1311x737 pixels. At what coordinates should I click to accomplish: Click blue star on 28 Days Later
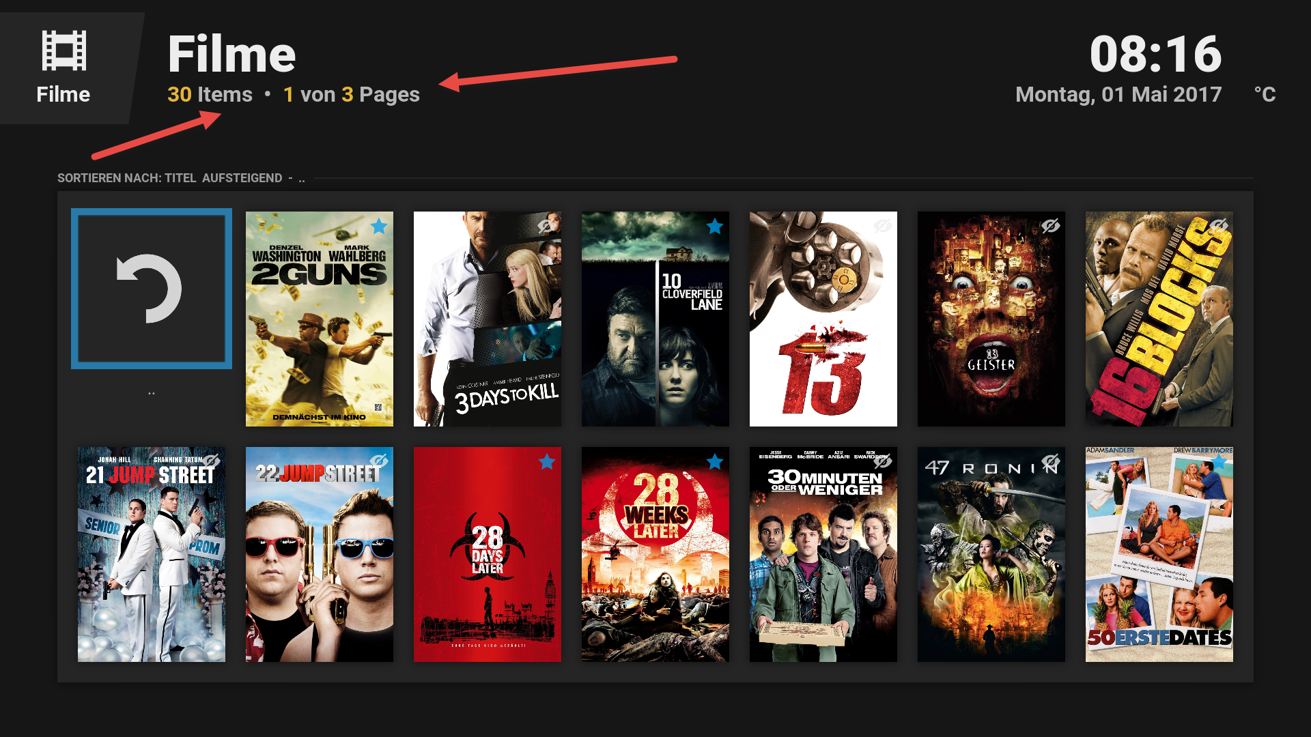point(547,462)
